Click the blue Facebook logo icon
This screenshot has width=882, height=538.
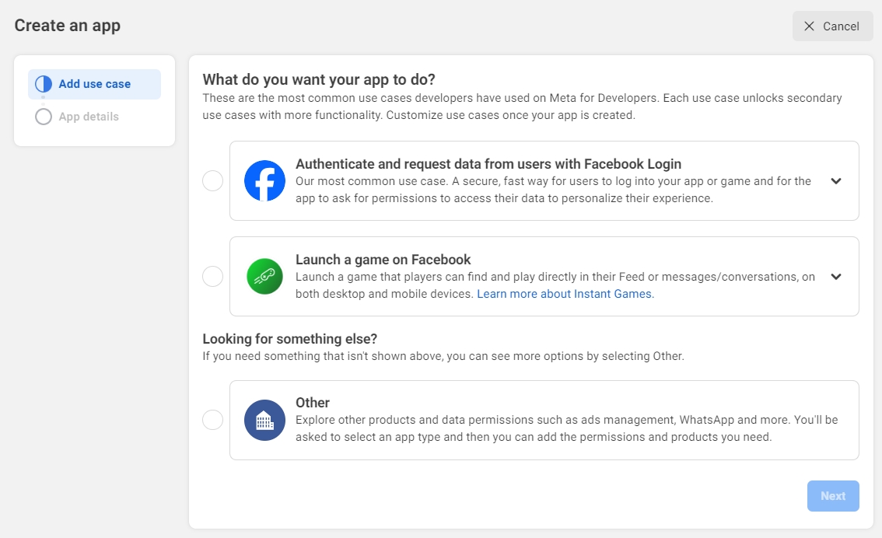264,181
